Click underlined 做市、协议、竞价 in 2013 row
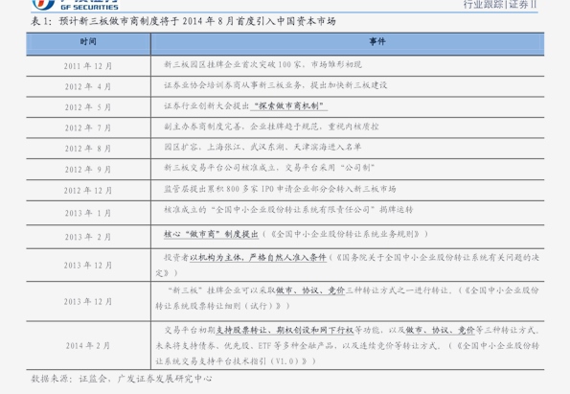This screenshot has height=394, width=570. [x=310, y=290]
